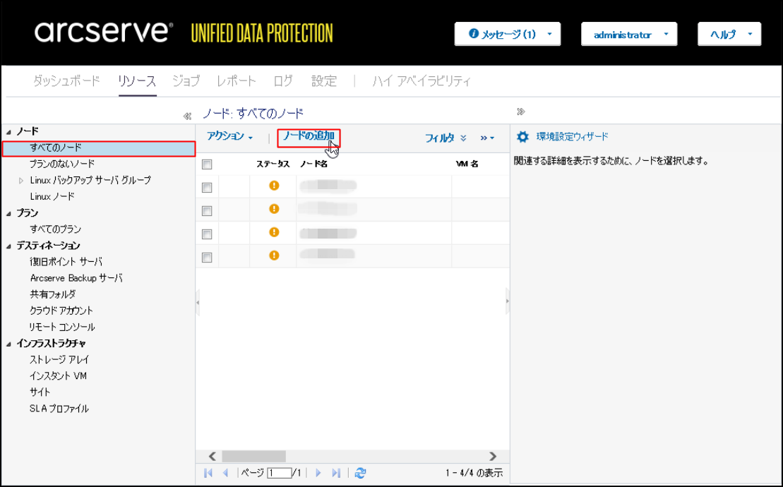Open the メッセージ (1) button
Screen dimensions: 783x487
(x=507, y=35)
